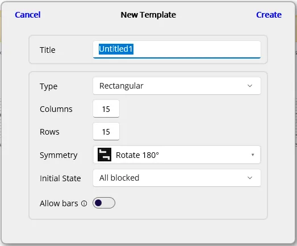Click the Symmetry dropdown triangle arrow
This screenshot has width=297, height=246.
(253, 155)
